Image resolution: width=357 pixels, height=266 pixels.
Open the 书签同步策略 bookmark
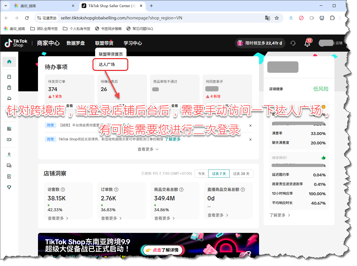(x=108, y=29)
